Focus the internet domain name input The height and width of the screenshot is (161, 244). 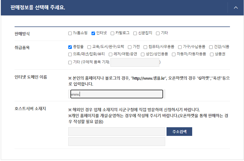[117, 94]
